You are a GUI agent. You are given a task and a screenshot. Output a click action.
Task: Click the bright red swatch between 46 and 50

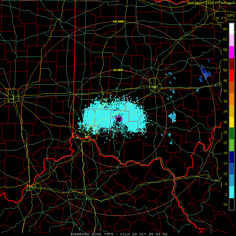point(232,76)
